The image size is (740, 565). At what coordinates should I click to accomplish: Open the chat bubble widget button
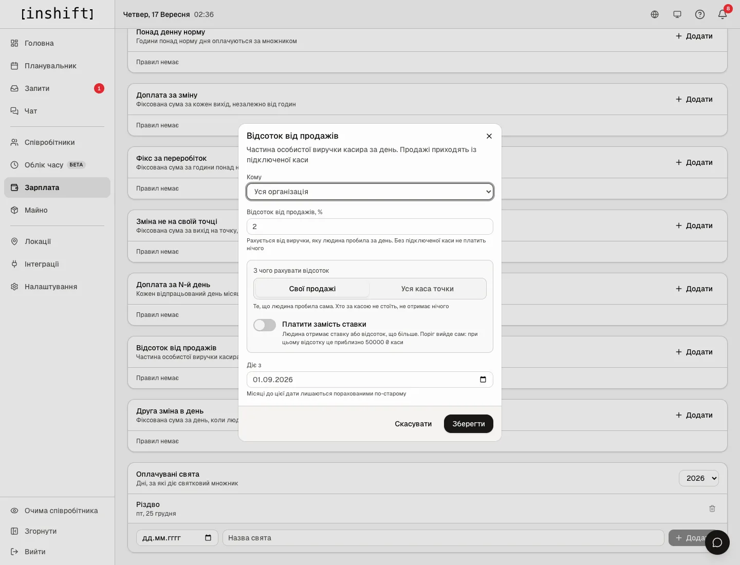pyautogui.click(x=717, y=542)
